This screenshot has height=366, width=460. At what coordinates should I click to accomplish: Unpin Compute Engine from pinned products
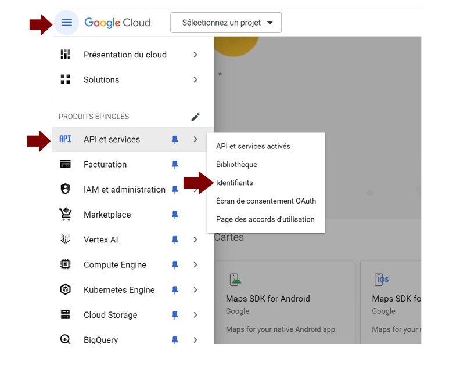[175, 265]
